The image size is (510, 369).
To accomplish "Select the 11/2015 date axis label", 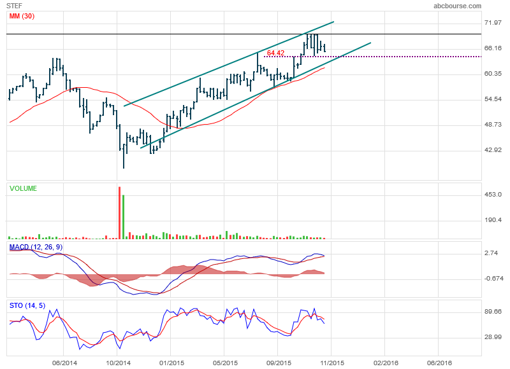I will pos(330,363).
